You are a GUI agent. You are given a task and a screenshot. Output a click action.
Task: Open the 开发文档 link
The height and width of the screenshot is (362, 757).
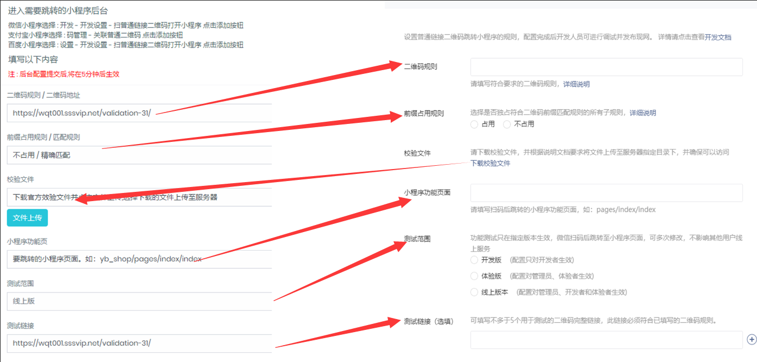(x=718, y=38)
